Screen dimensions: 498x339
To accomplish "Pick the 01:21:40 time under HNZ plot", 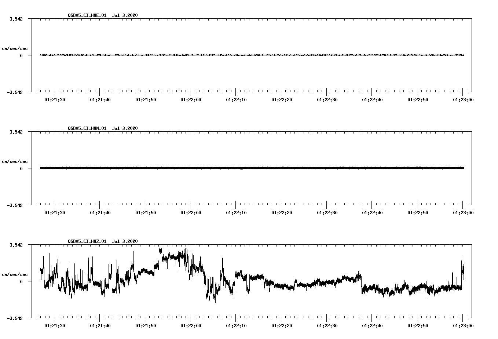I will [100, 325].
